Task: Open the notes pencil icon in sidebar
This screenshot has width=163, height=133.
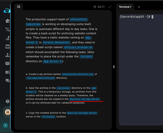Action: pos(7,64)
